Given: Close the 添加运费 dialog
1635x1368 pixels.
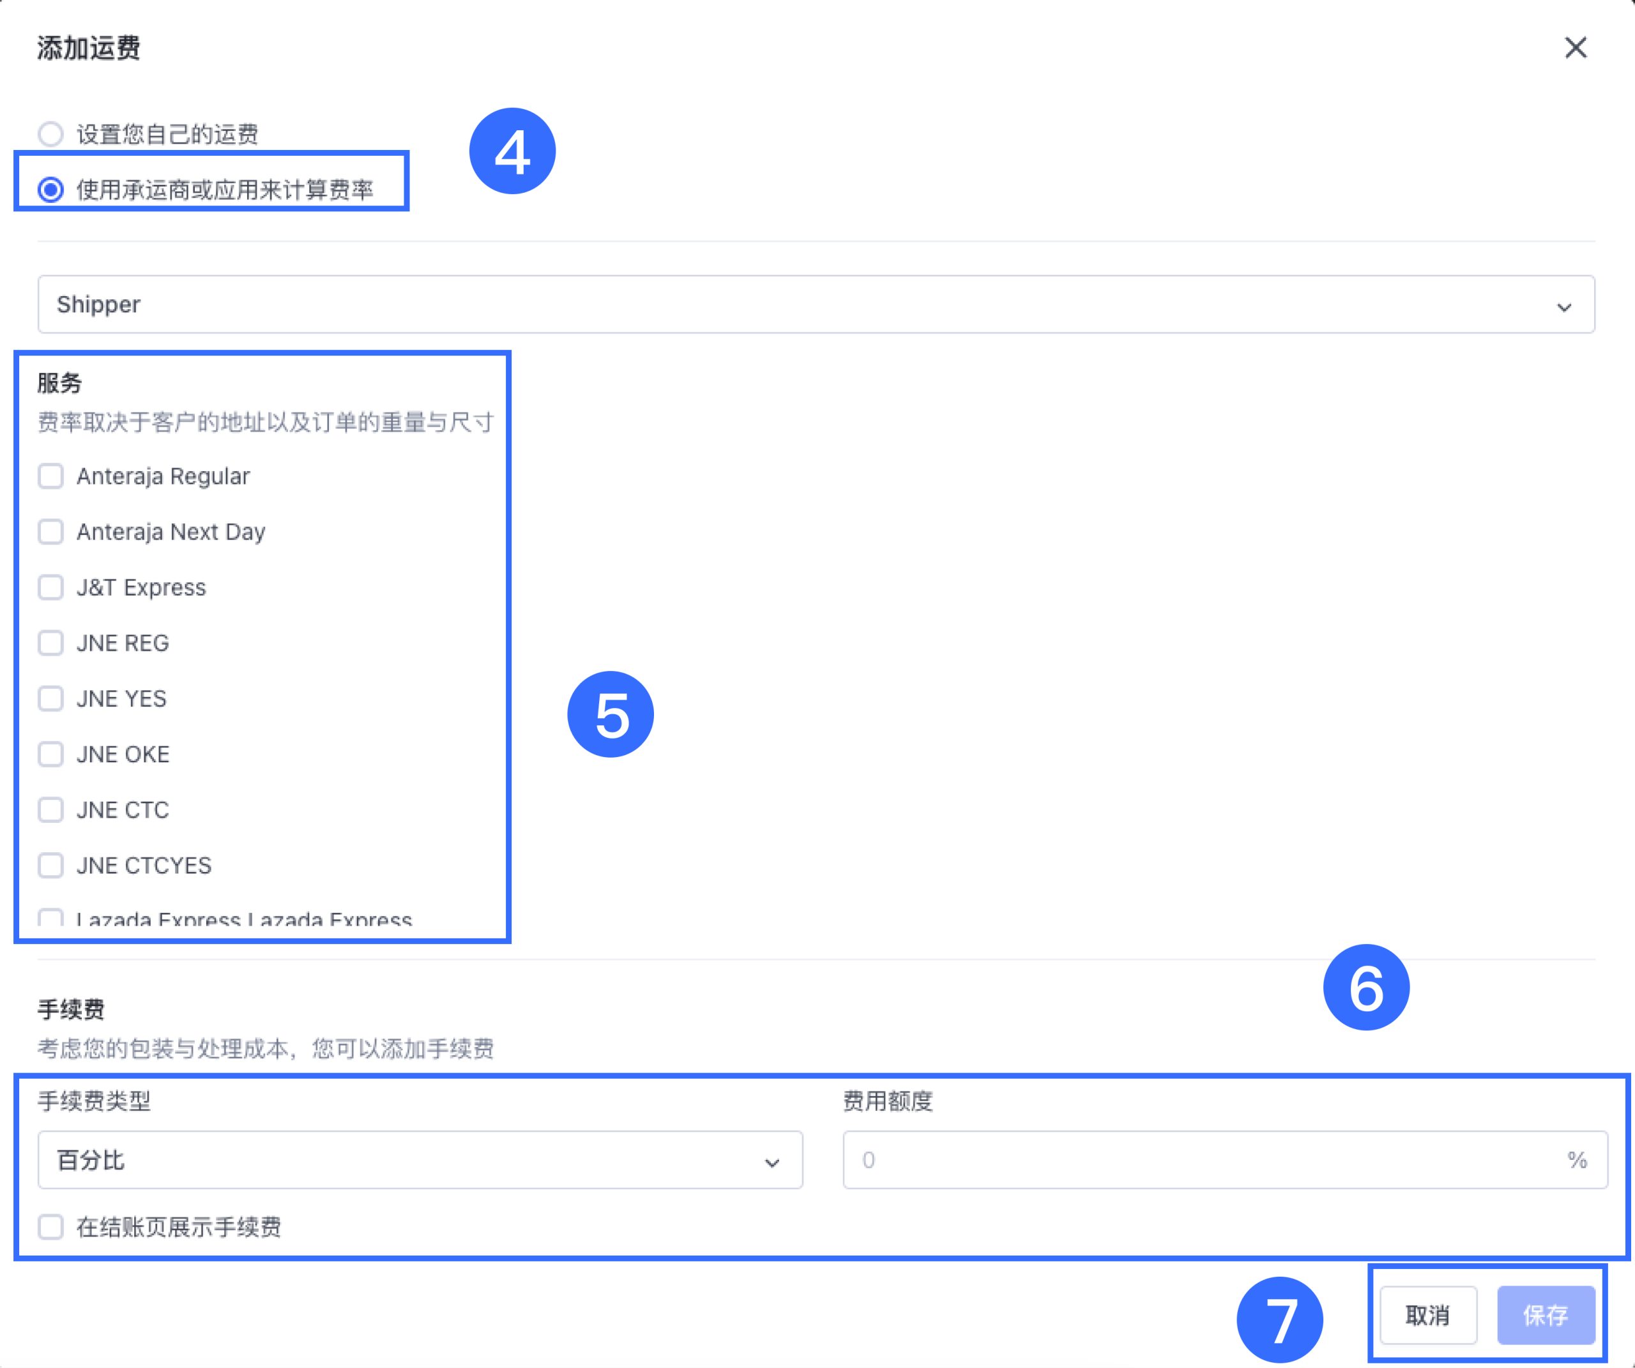Looking at the screenshot, I should (x=1575, y=47).
